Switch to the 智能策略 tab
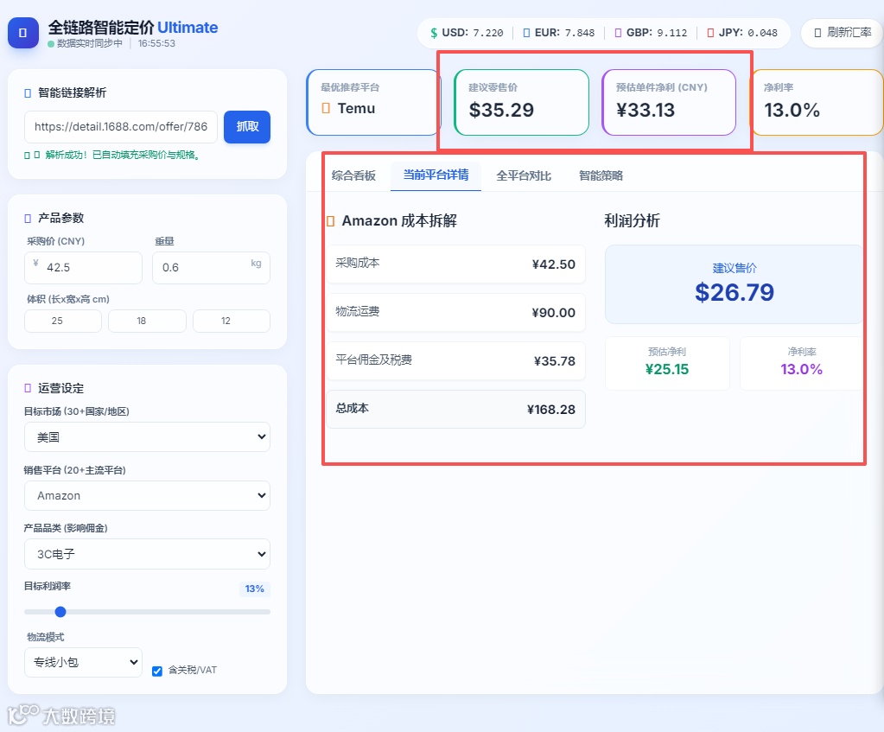 coord(601,175)
